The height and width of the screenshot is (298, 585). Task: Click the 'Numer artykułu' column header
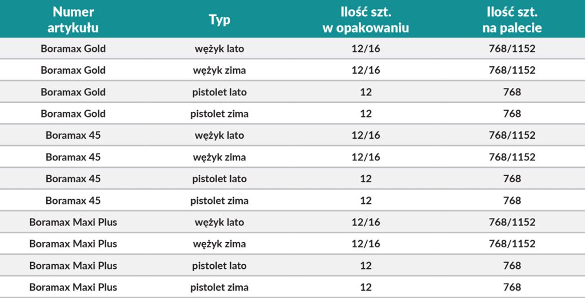(73, 19)
